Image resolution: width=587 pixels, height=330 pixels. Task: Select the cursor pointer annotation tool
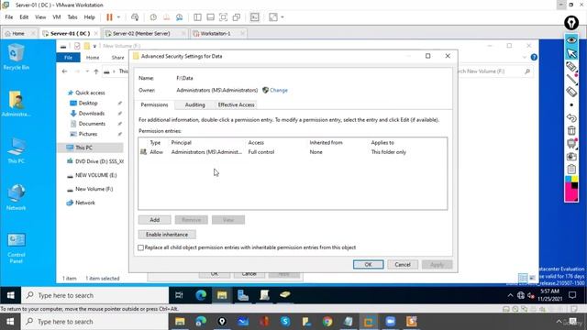(571, 53)
